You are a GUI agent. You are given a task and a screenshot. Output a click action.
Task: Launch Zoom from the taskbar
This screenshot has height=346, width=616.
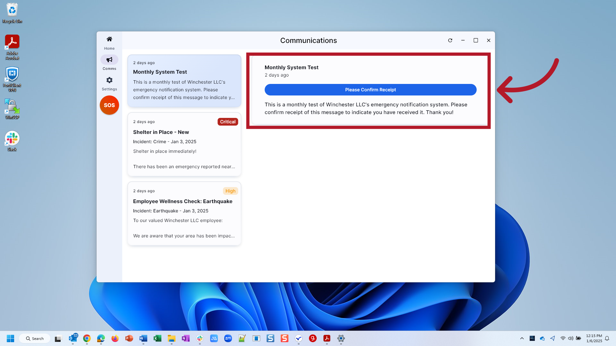pos(228,338)
